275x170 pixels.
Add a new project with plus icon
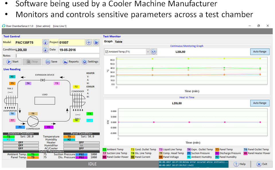click(x=89, y=42)
